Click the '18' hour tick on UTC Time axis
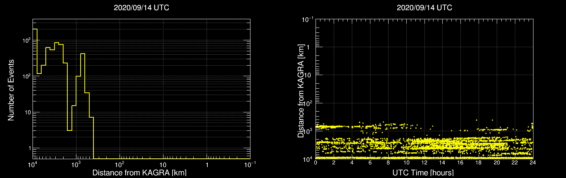 click(479, 163)
